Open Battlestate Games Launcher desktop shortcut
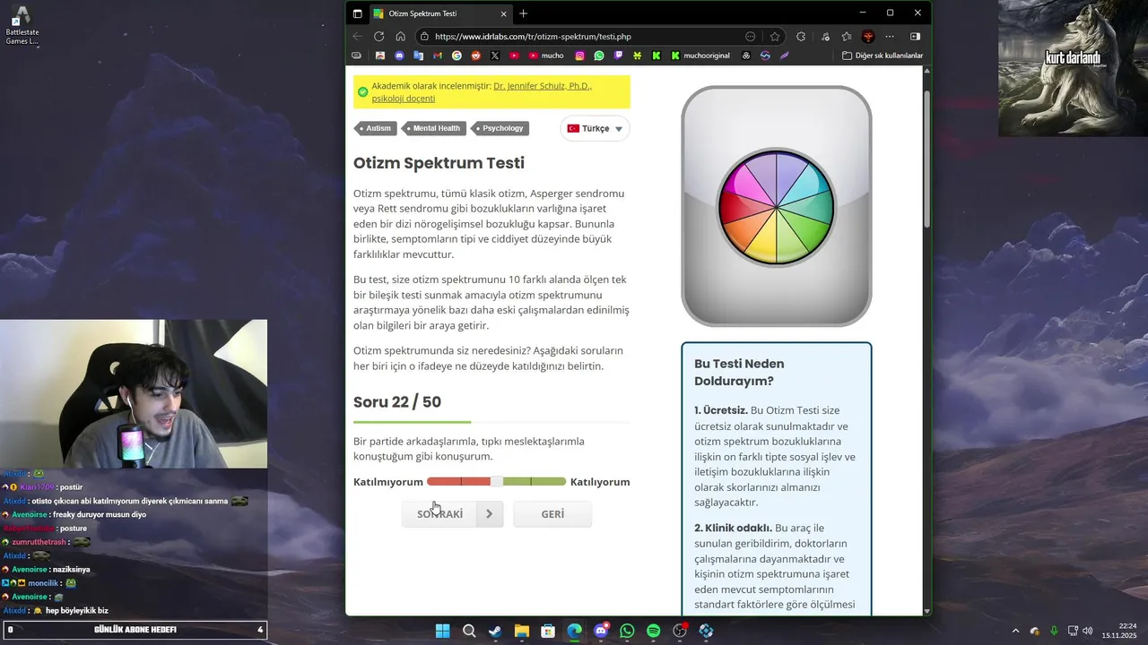 (x=22, y=25)
